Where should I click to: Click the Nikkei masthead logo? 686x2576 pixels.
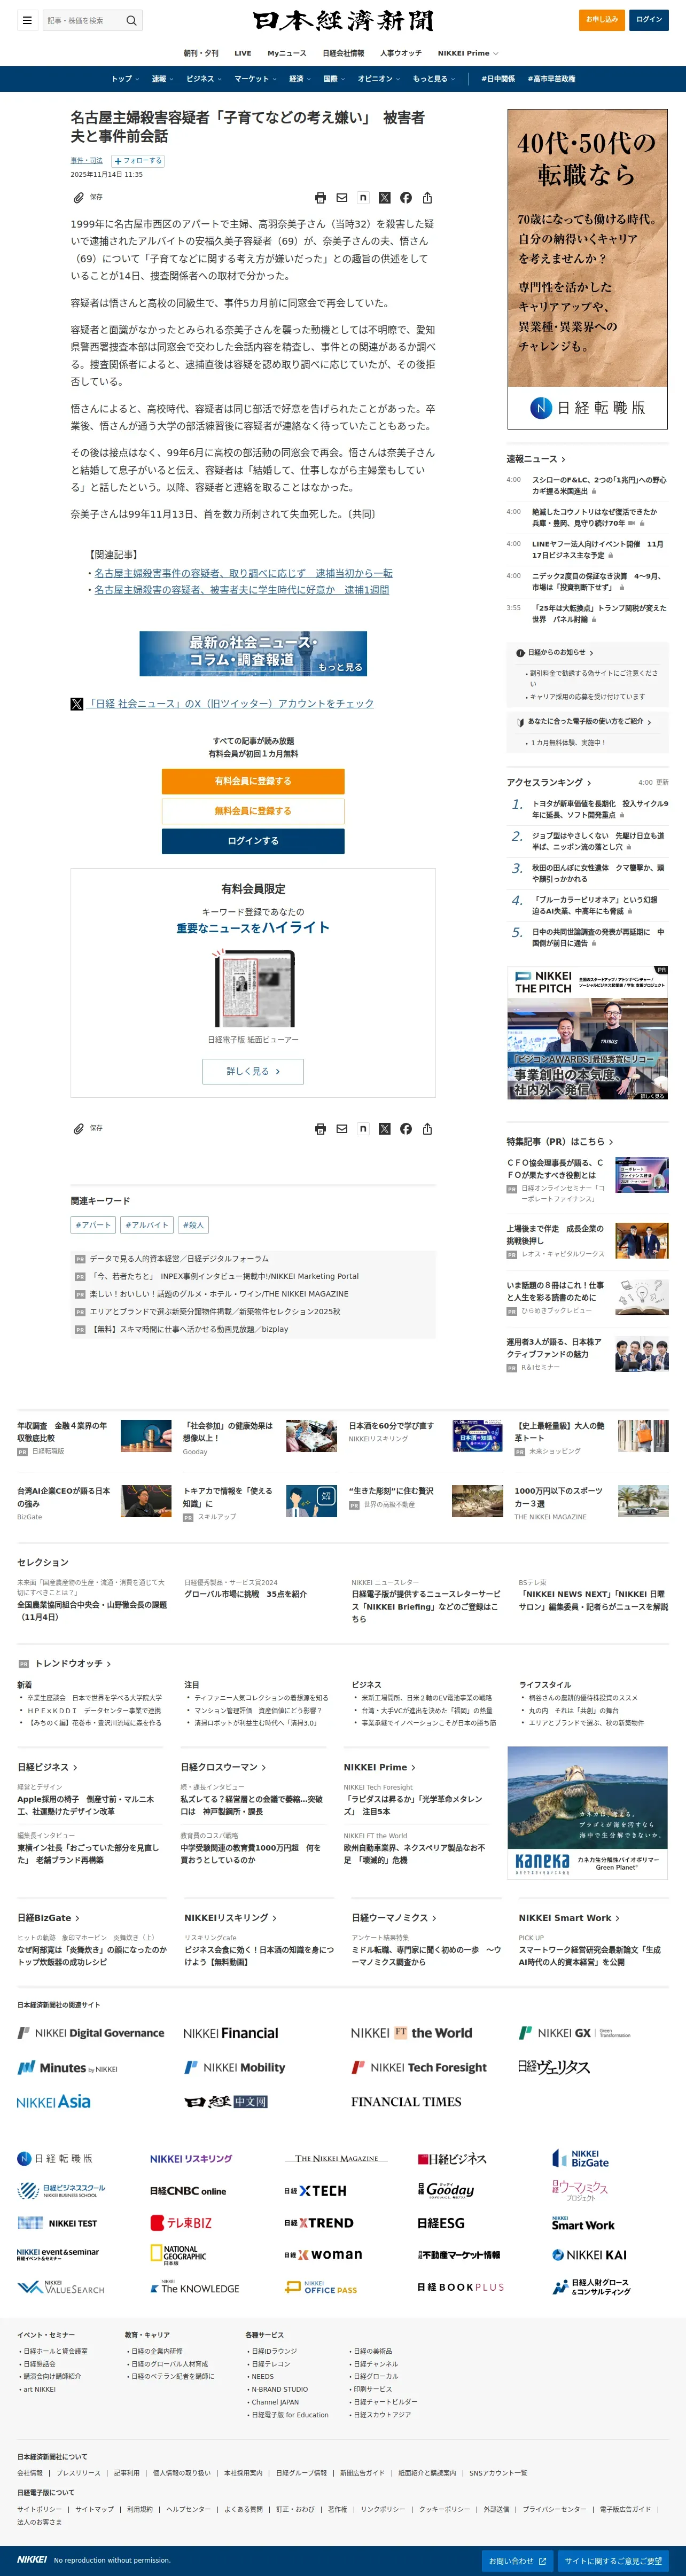point(343,20)
